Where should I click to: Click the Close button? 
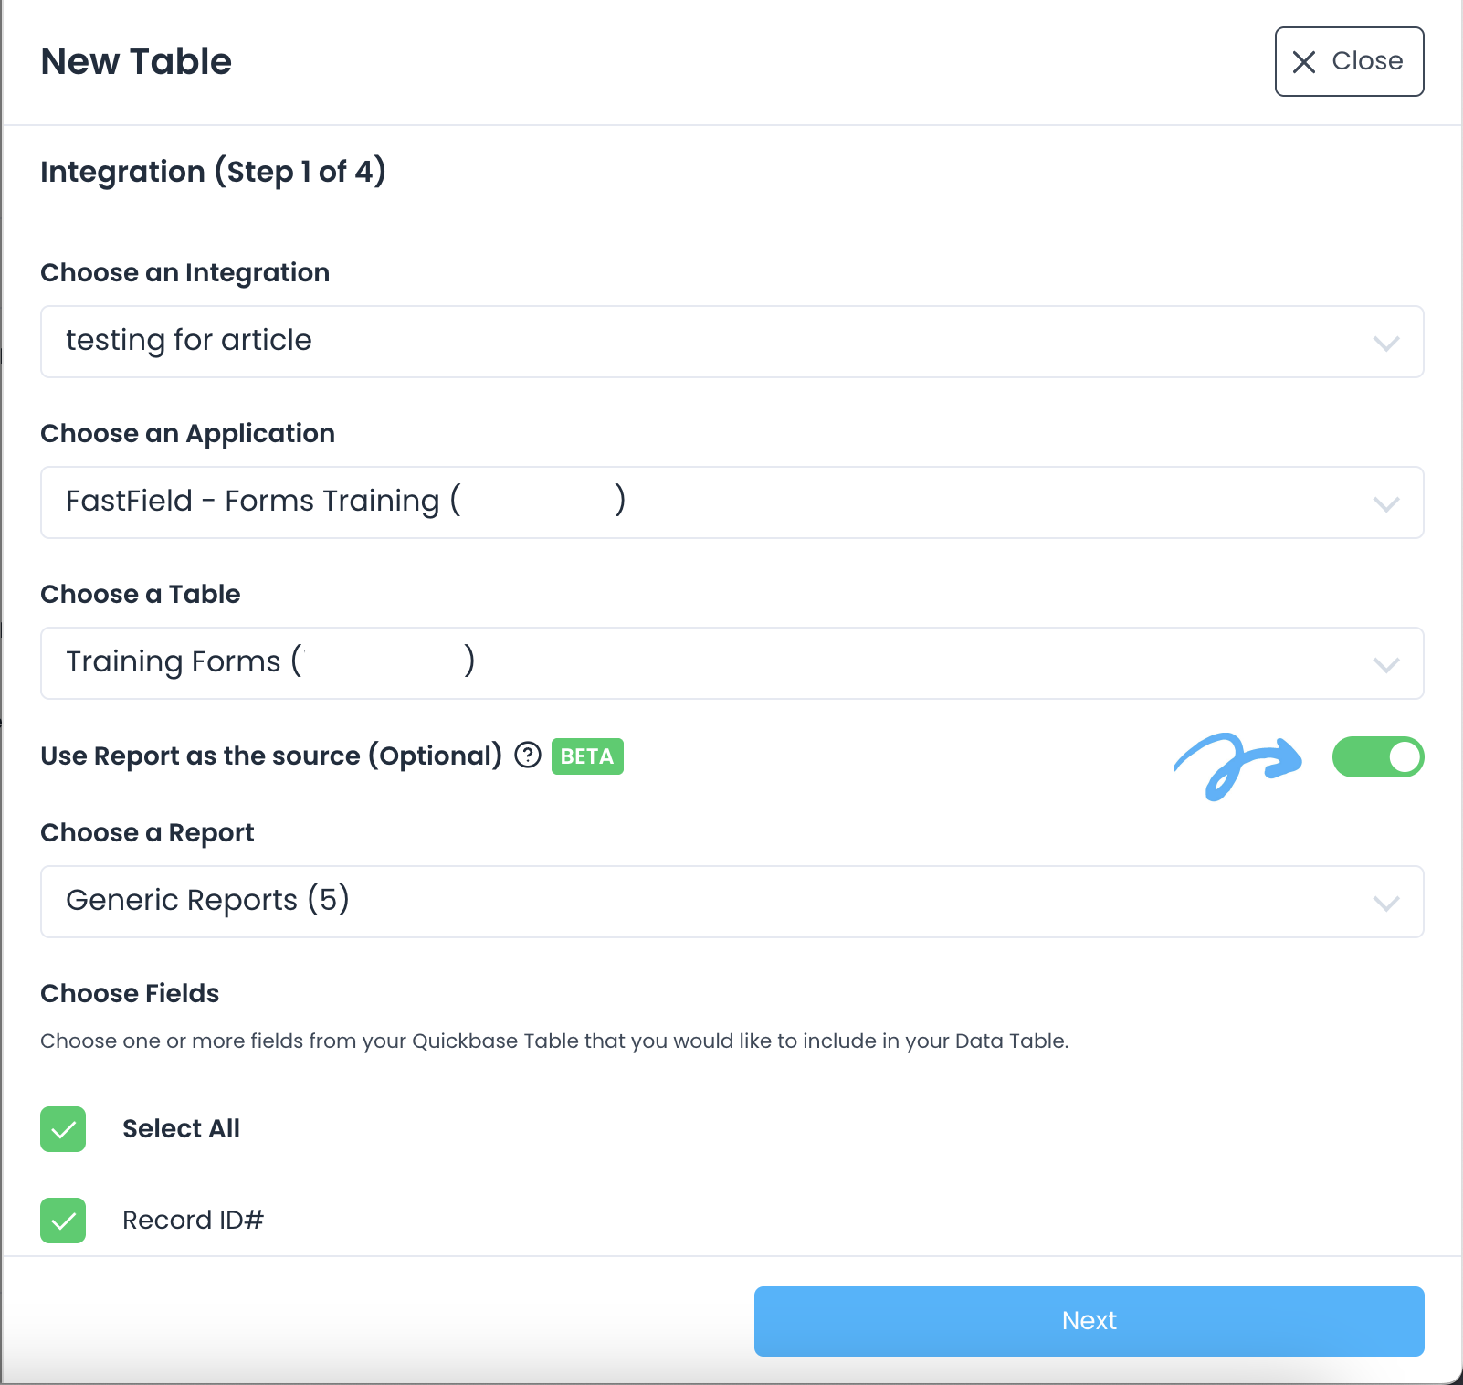tap(1349, 61)
